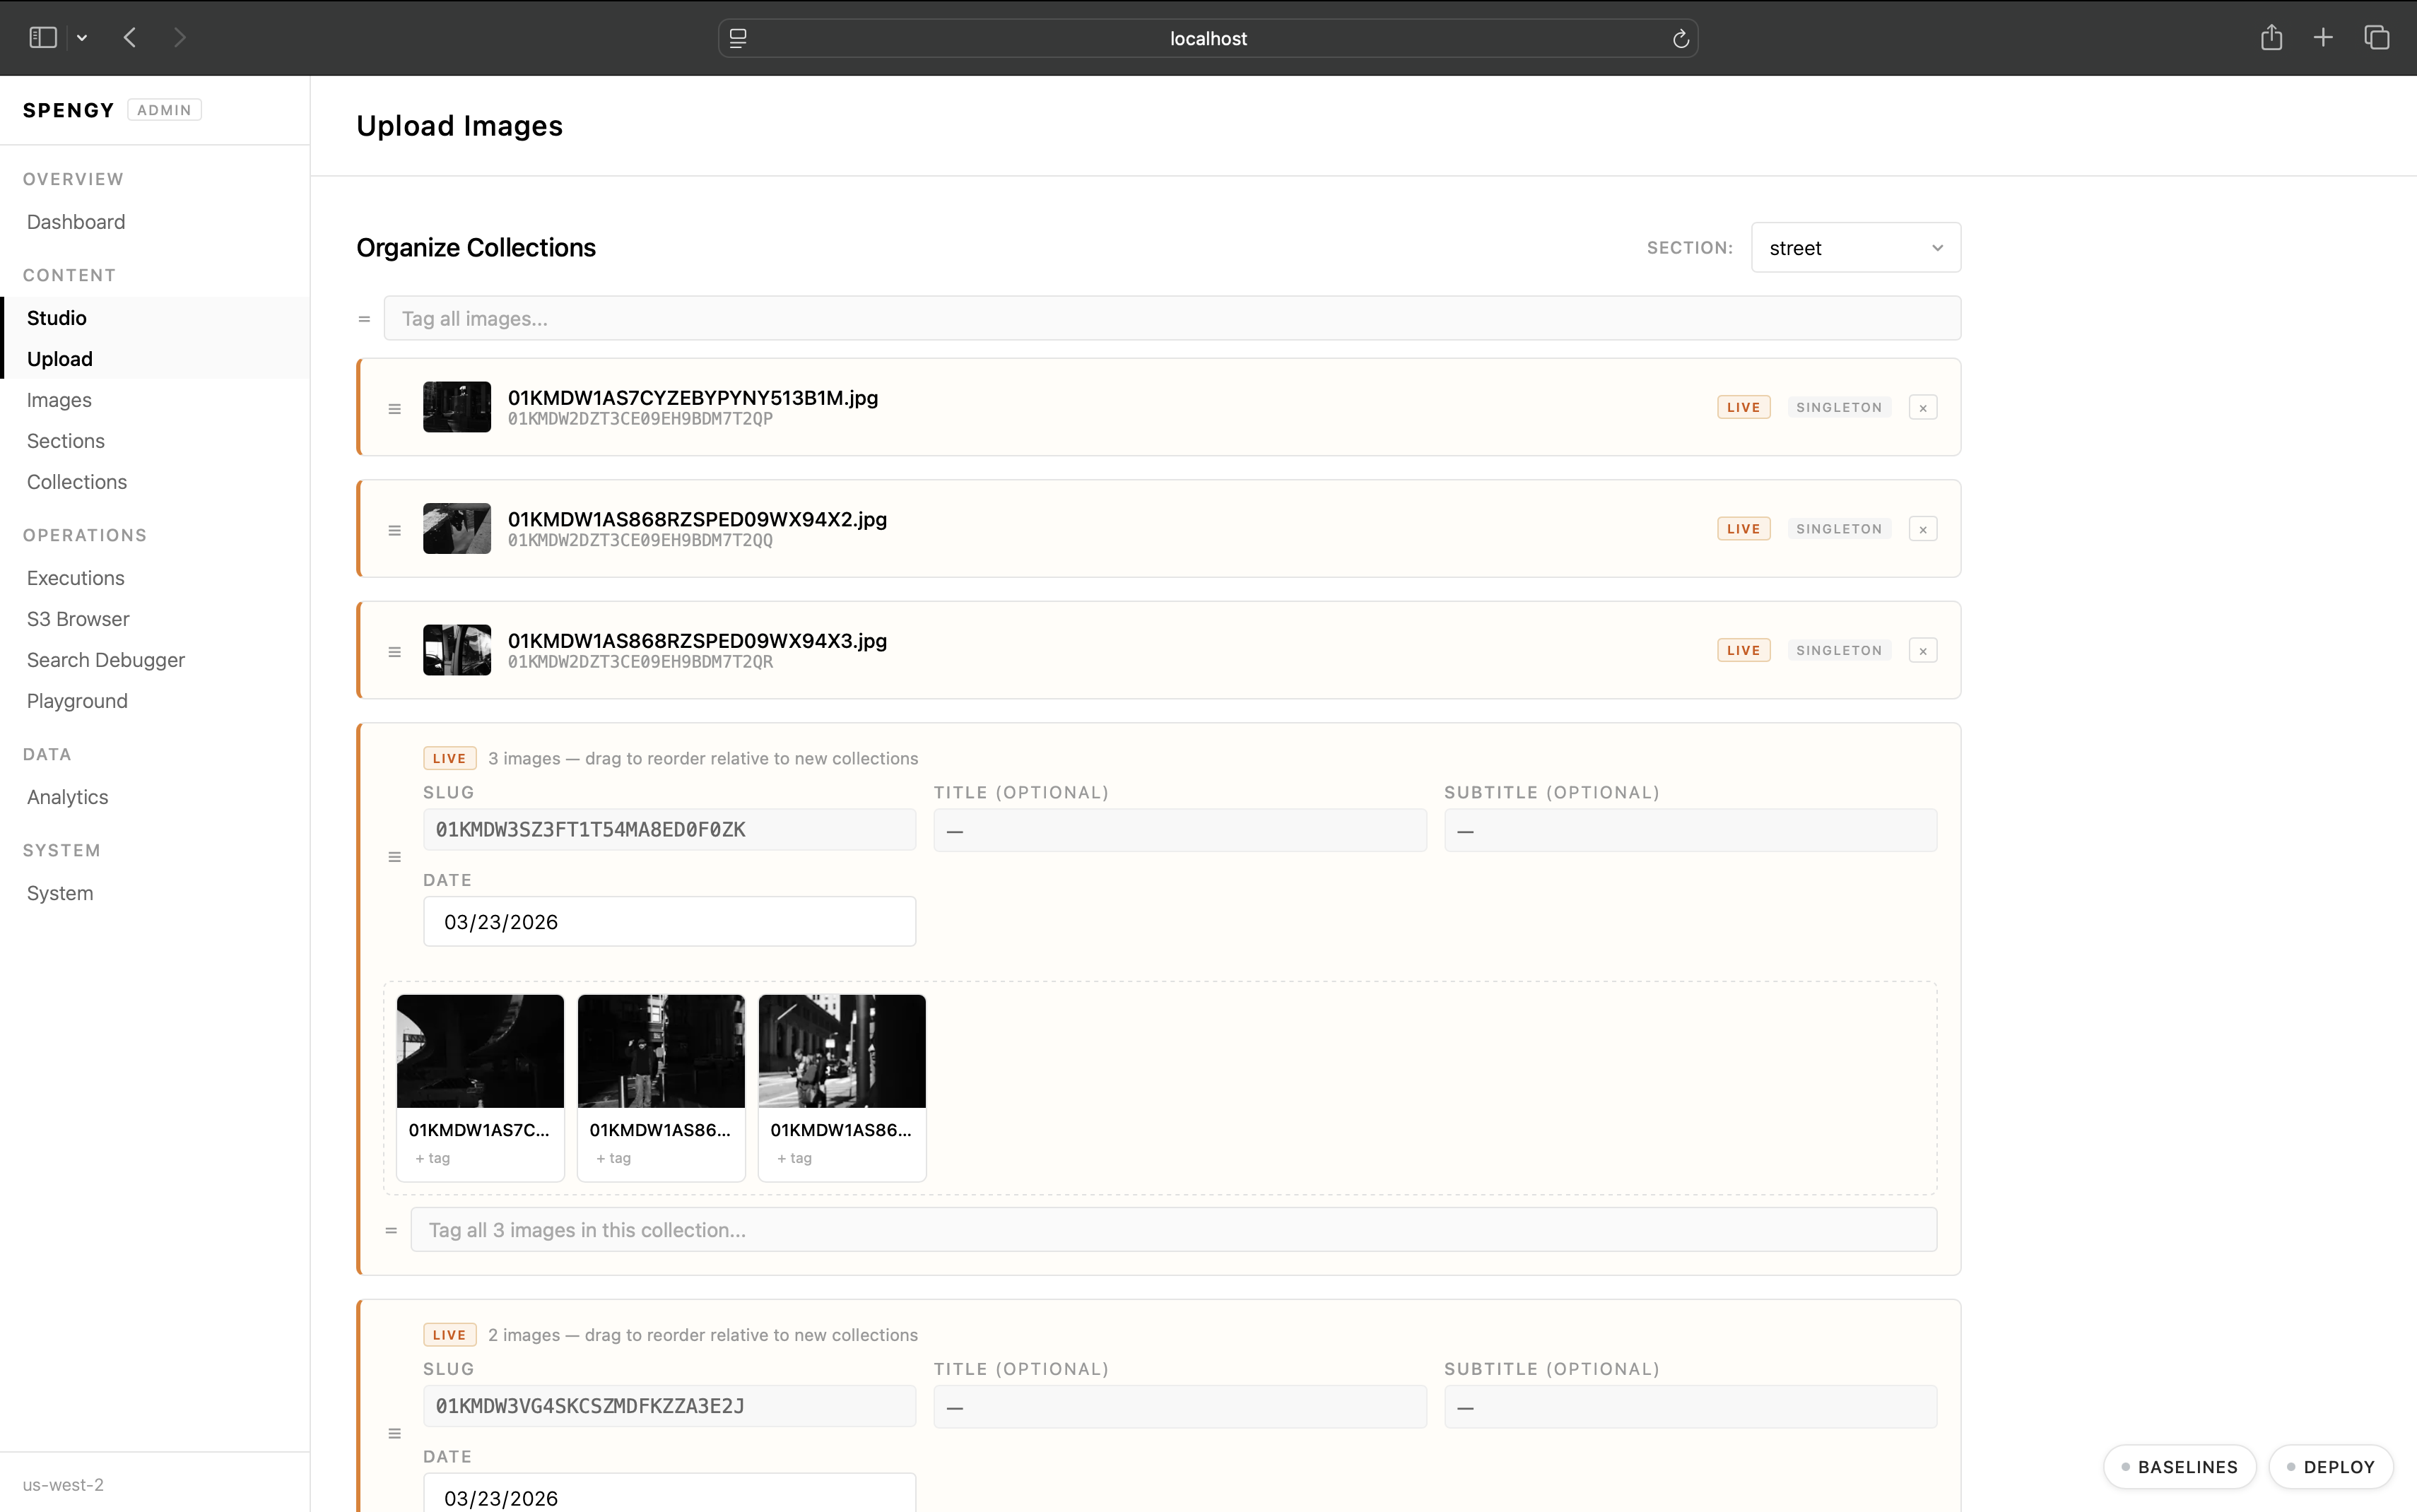
Task: Select the 01KMDW1AS7C thumbnail in the collection
Action: [x=479, y=1051]
